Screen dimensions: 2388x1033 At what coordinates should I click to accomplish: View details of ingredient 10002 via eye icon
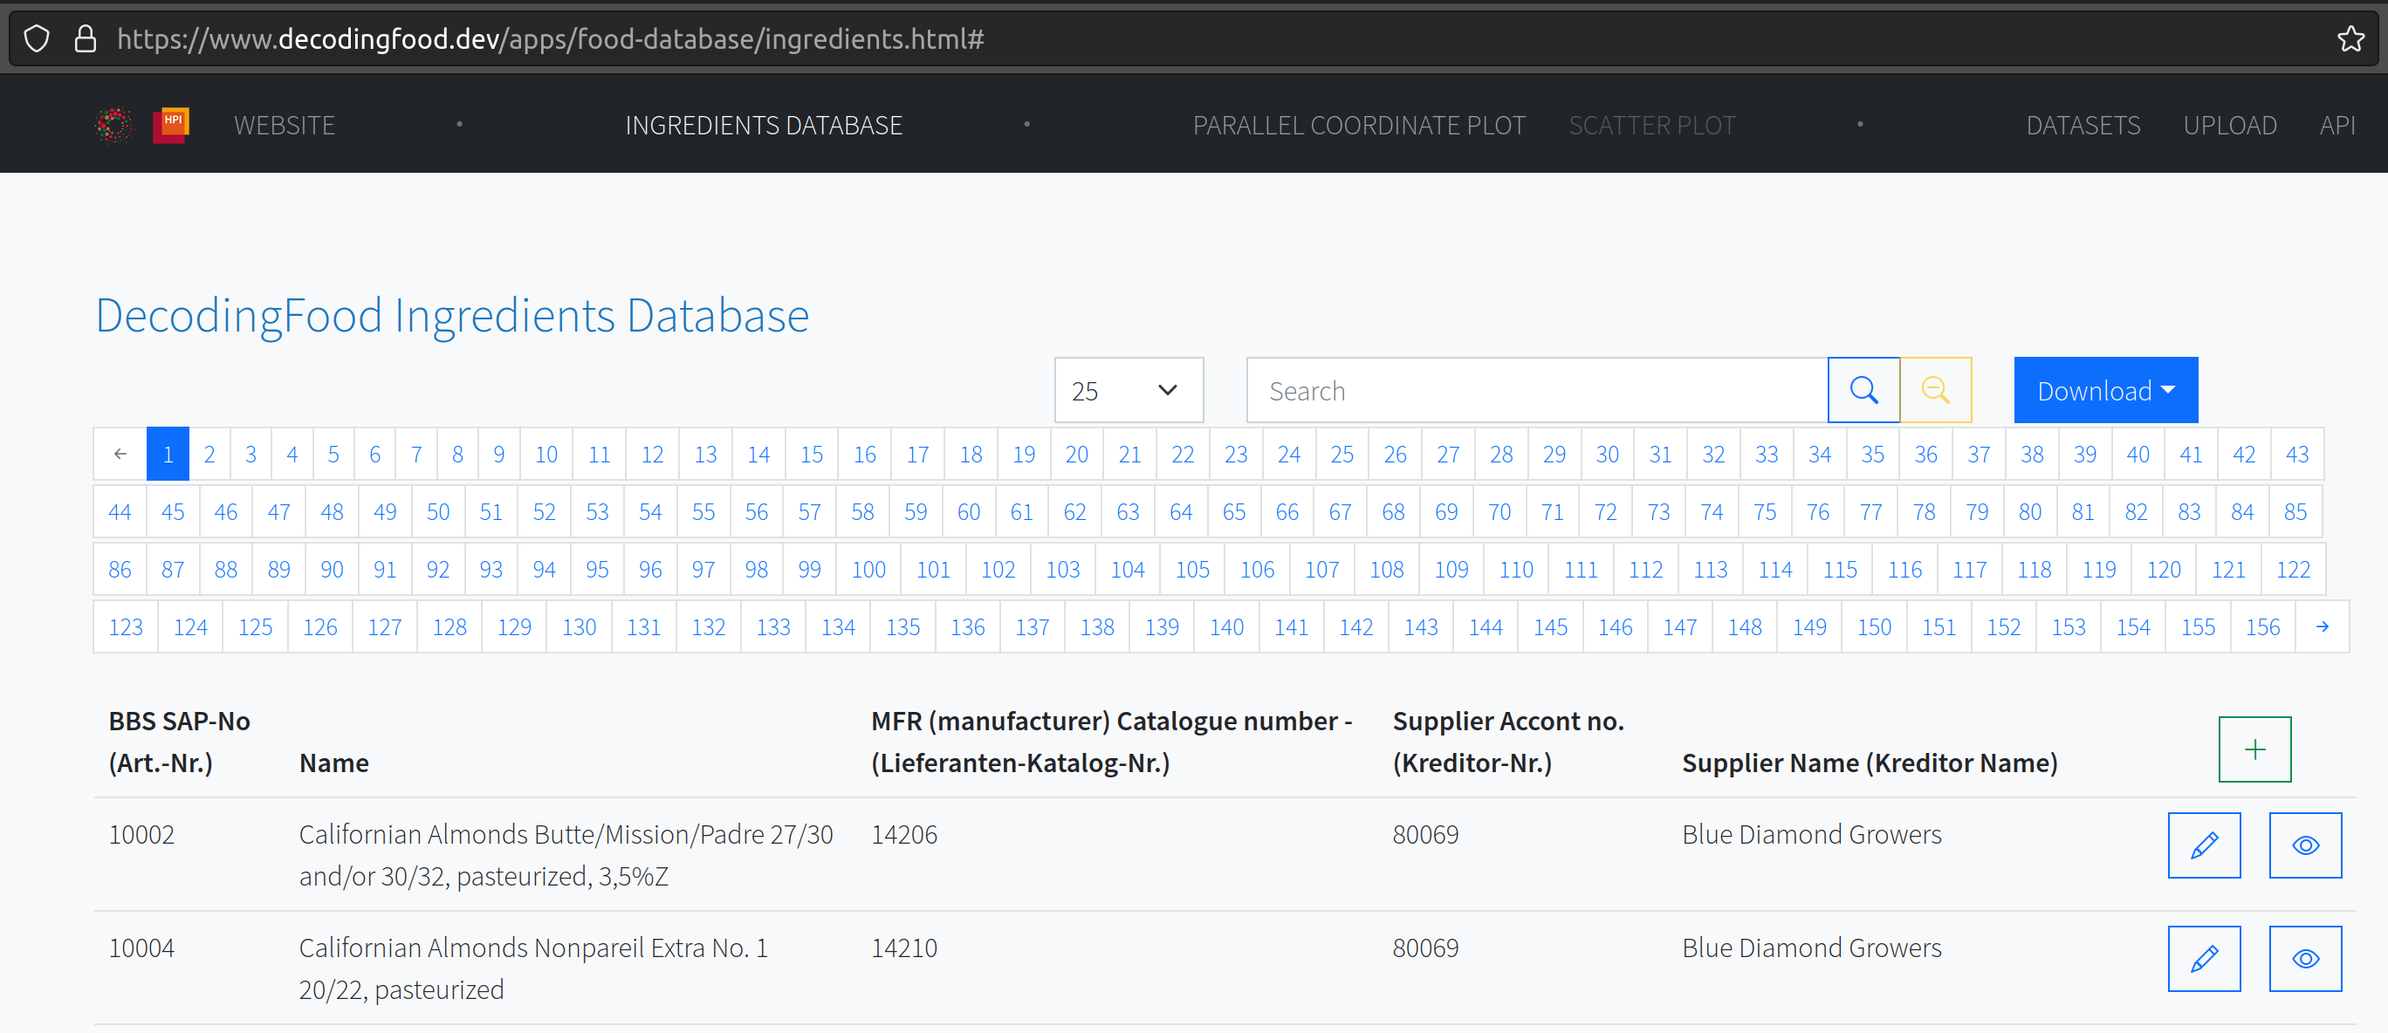pos(2304,845)
